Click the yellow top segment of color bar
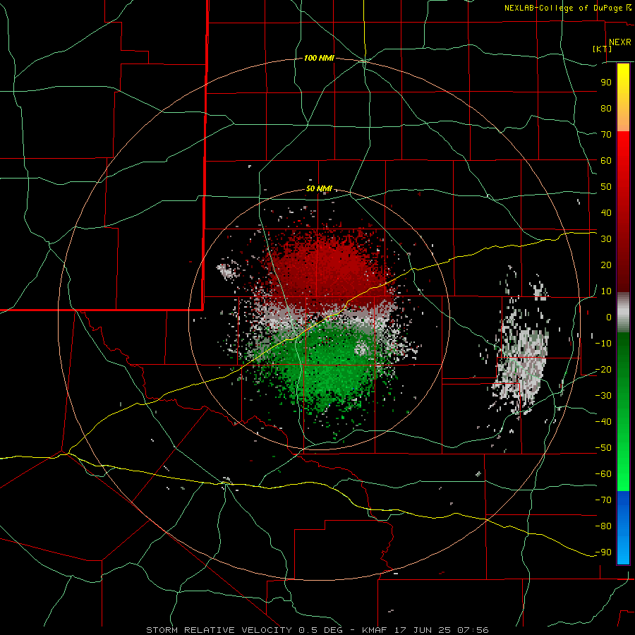 tap(623, 97)
